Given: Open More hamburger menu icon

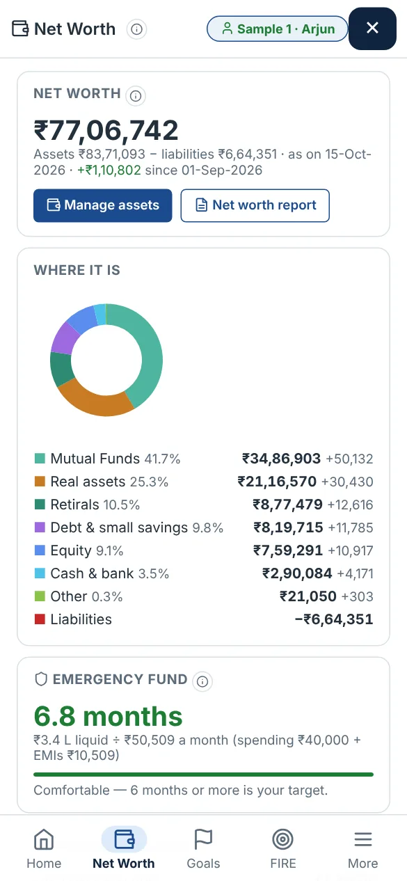Looking at the screenshot, I should [363, 839].
